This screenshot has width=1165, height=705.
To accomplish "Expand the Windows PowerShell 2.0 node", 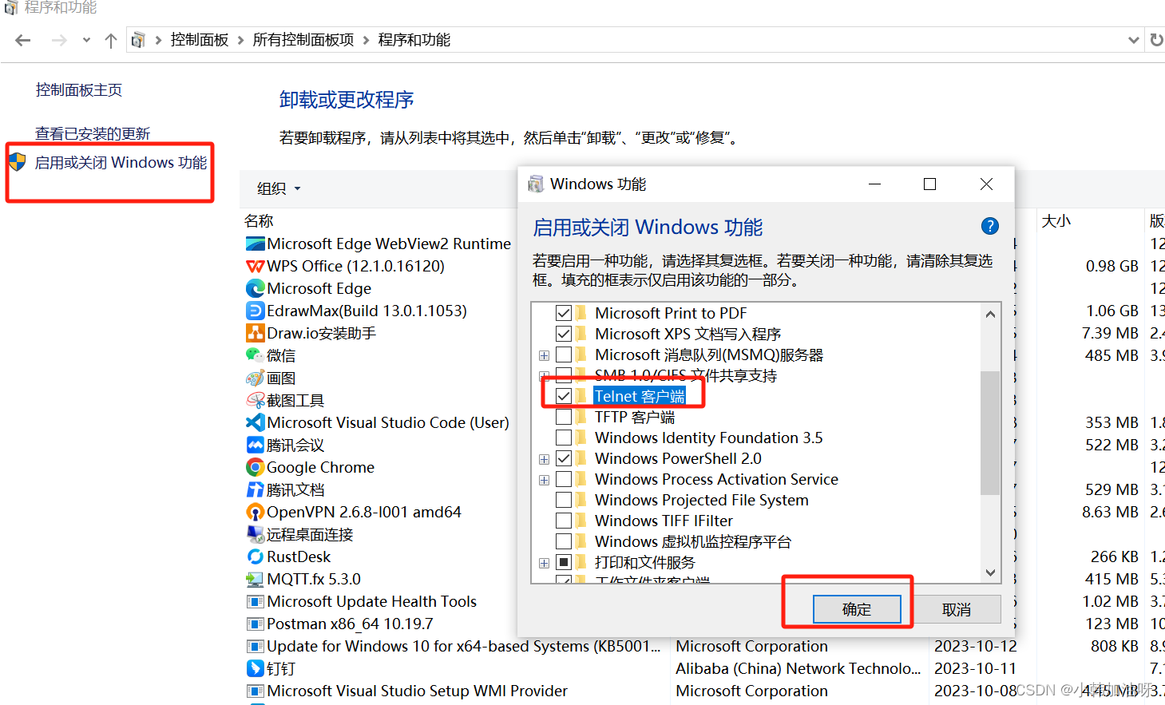I will [544, 459].
